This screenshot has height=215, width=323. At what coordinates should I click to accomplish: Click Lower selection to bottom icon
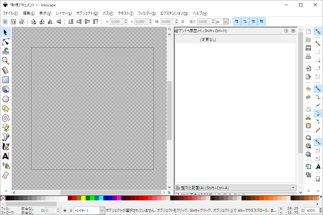point(71,22)
